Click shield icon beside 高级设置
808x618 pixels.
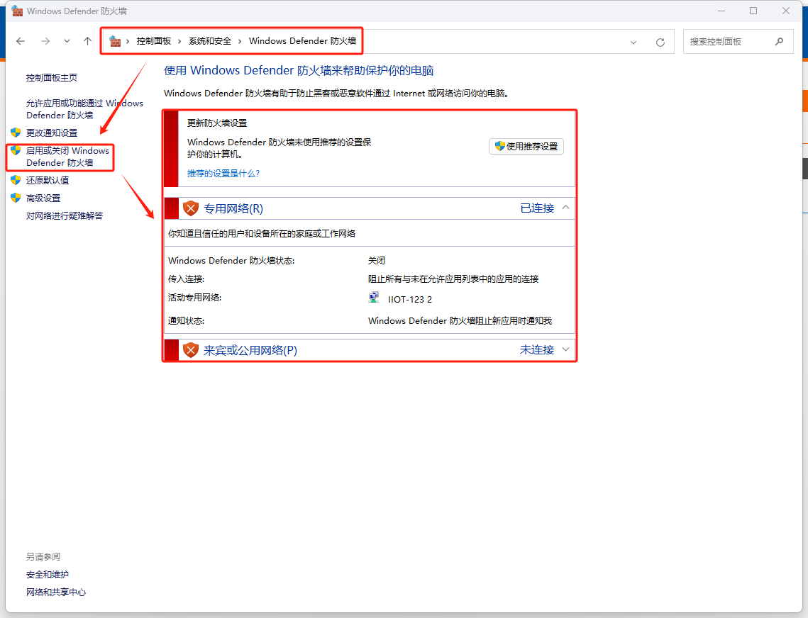click(16, 198)
